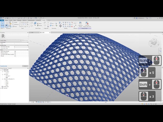Image resolution: width=163 pixels, height=122 pixels.
Task: Collapse the Other properties section
Action: [28, 50]
